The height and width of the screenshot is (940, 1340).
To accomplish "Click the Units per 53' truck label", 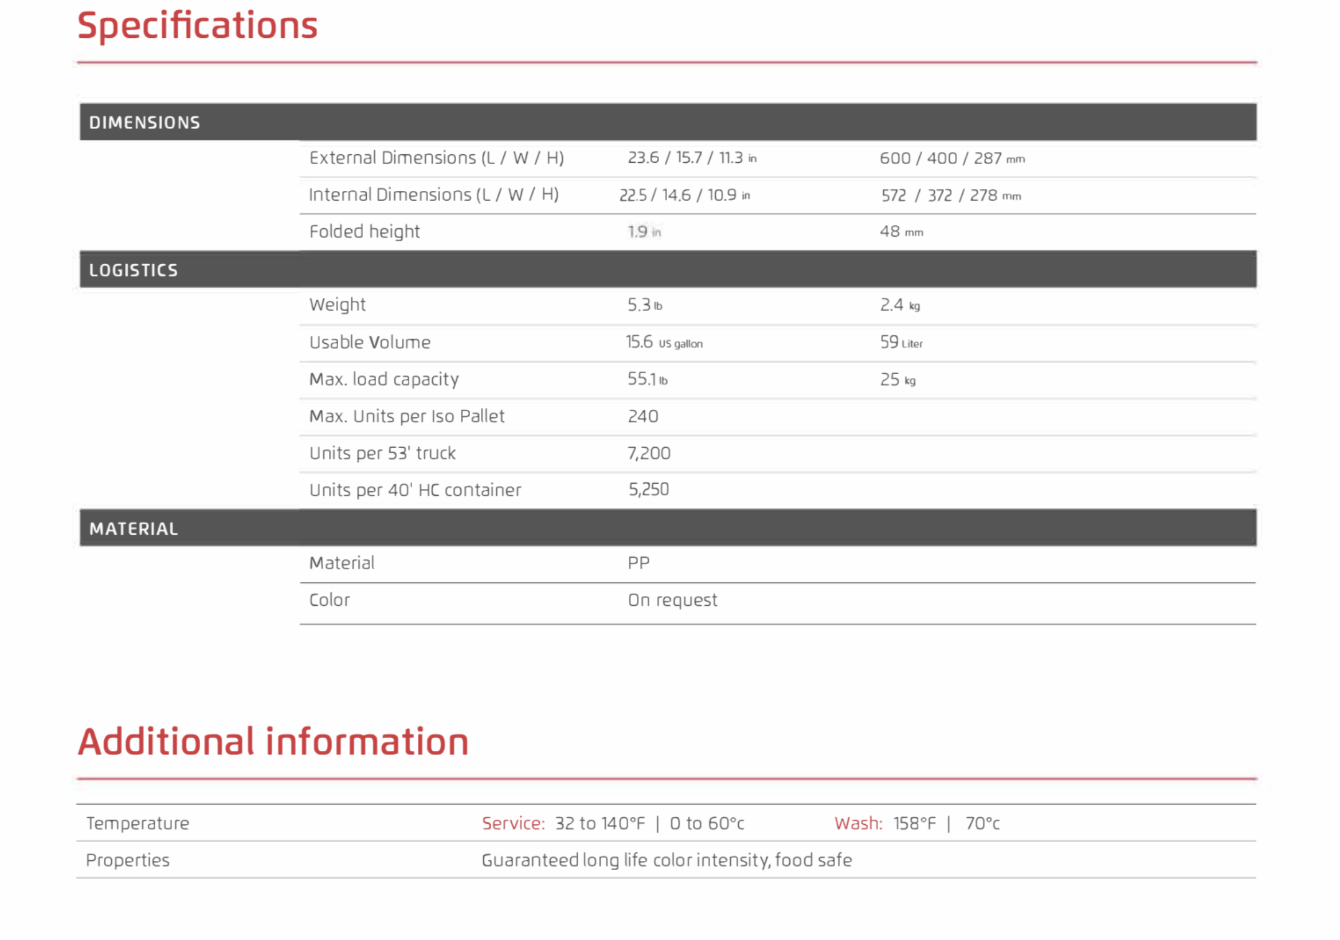I will [382, 453].
